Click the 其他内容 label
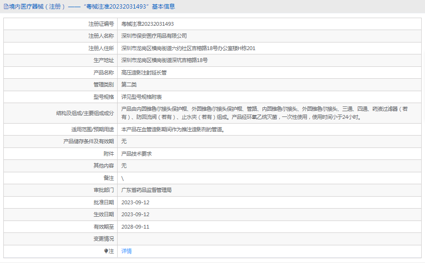This screenshot has width=425, height=263. pos(104,166)
